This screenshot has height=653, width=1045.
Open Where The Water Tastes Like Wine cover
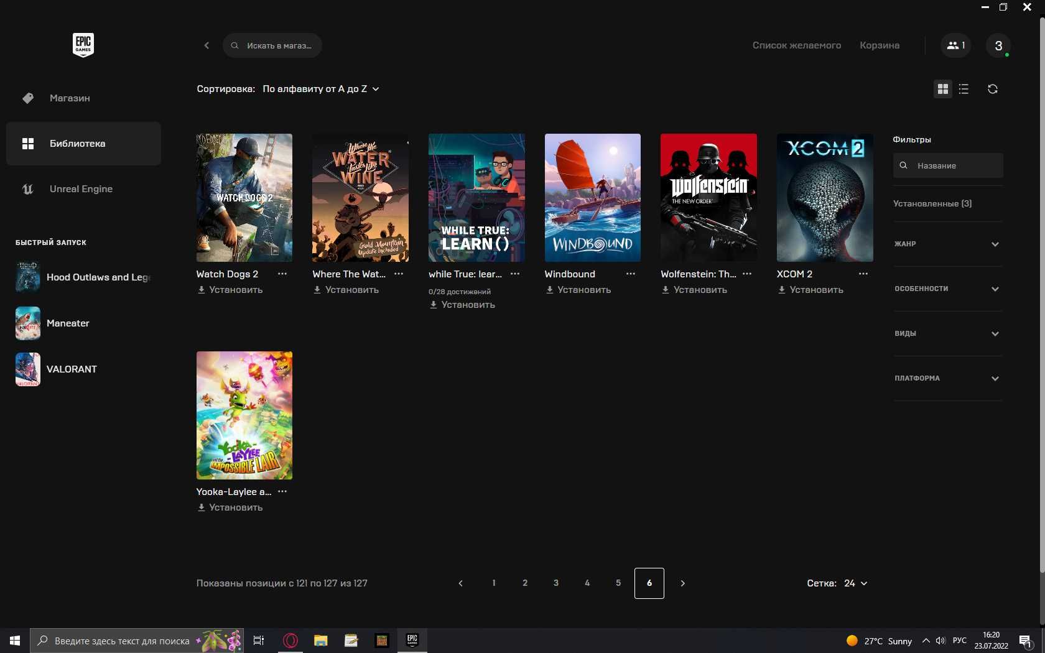pos(361,198)
